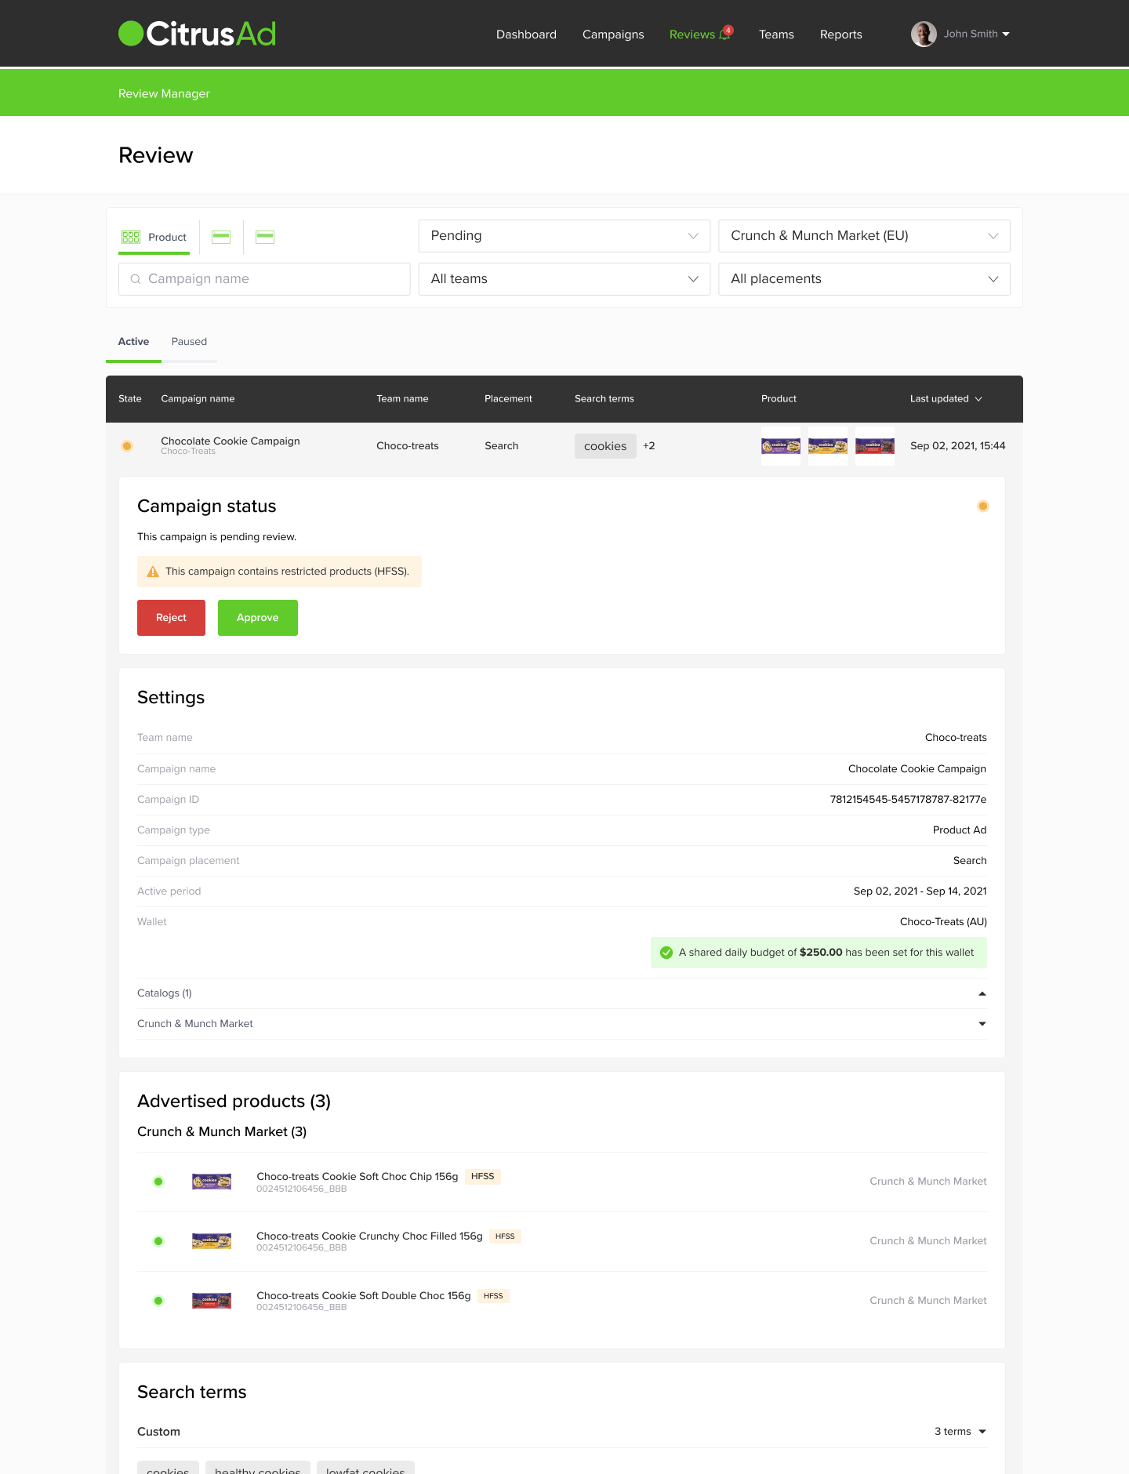The width and height of the screenshot is (1129, 1474).
Task: Reject the pending campaign
Action: pos(171,618)
